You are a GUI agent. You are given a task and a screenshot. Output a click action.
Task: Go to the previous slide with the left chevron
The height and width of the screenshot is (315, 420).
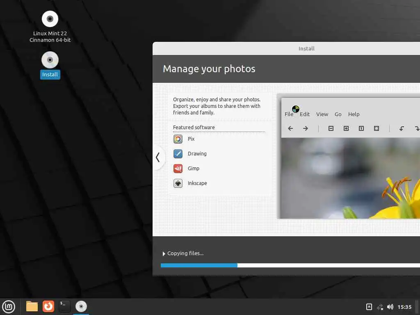pos(158,157)
